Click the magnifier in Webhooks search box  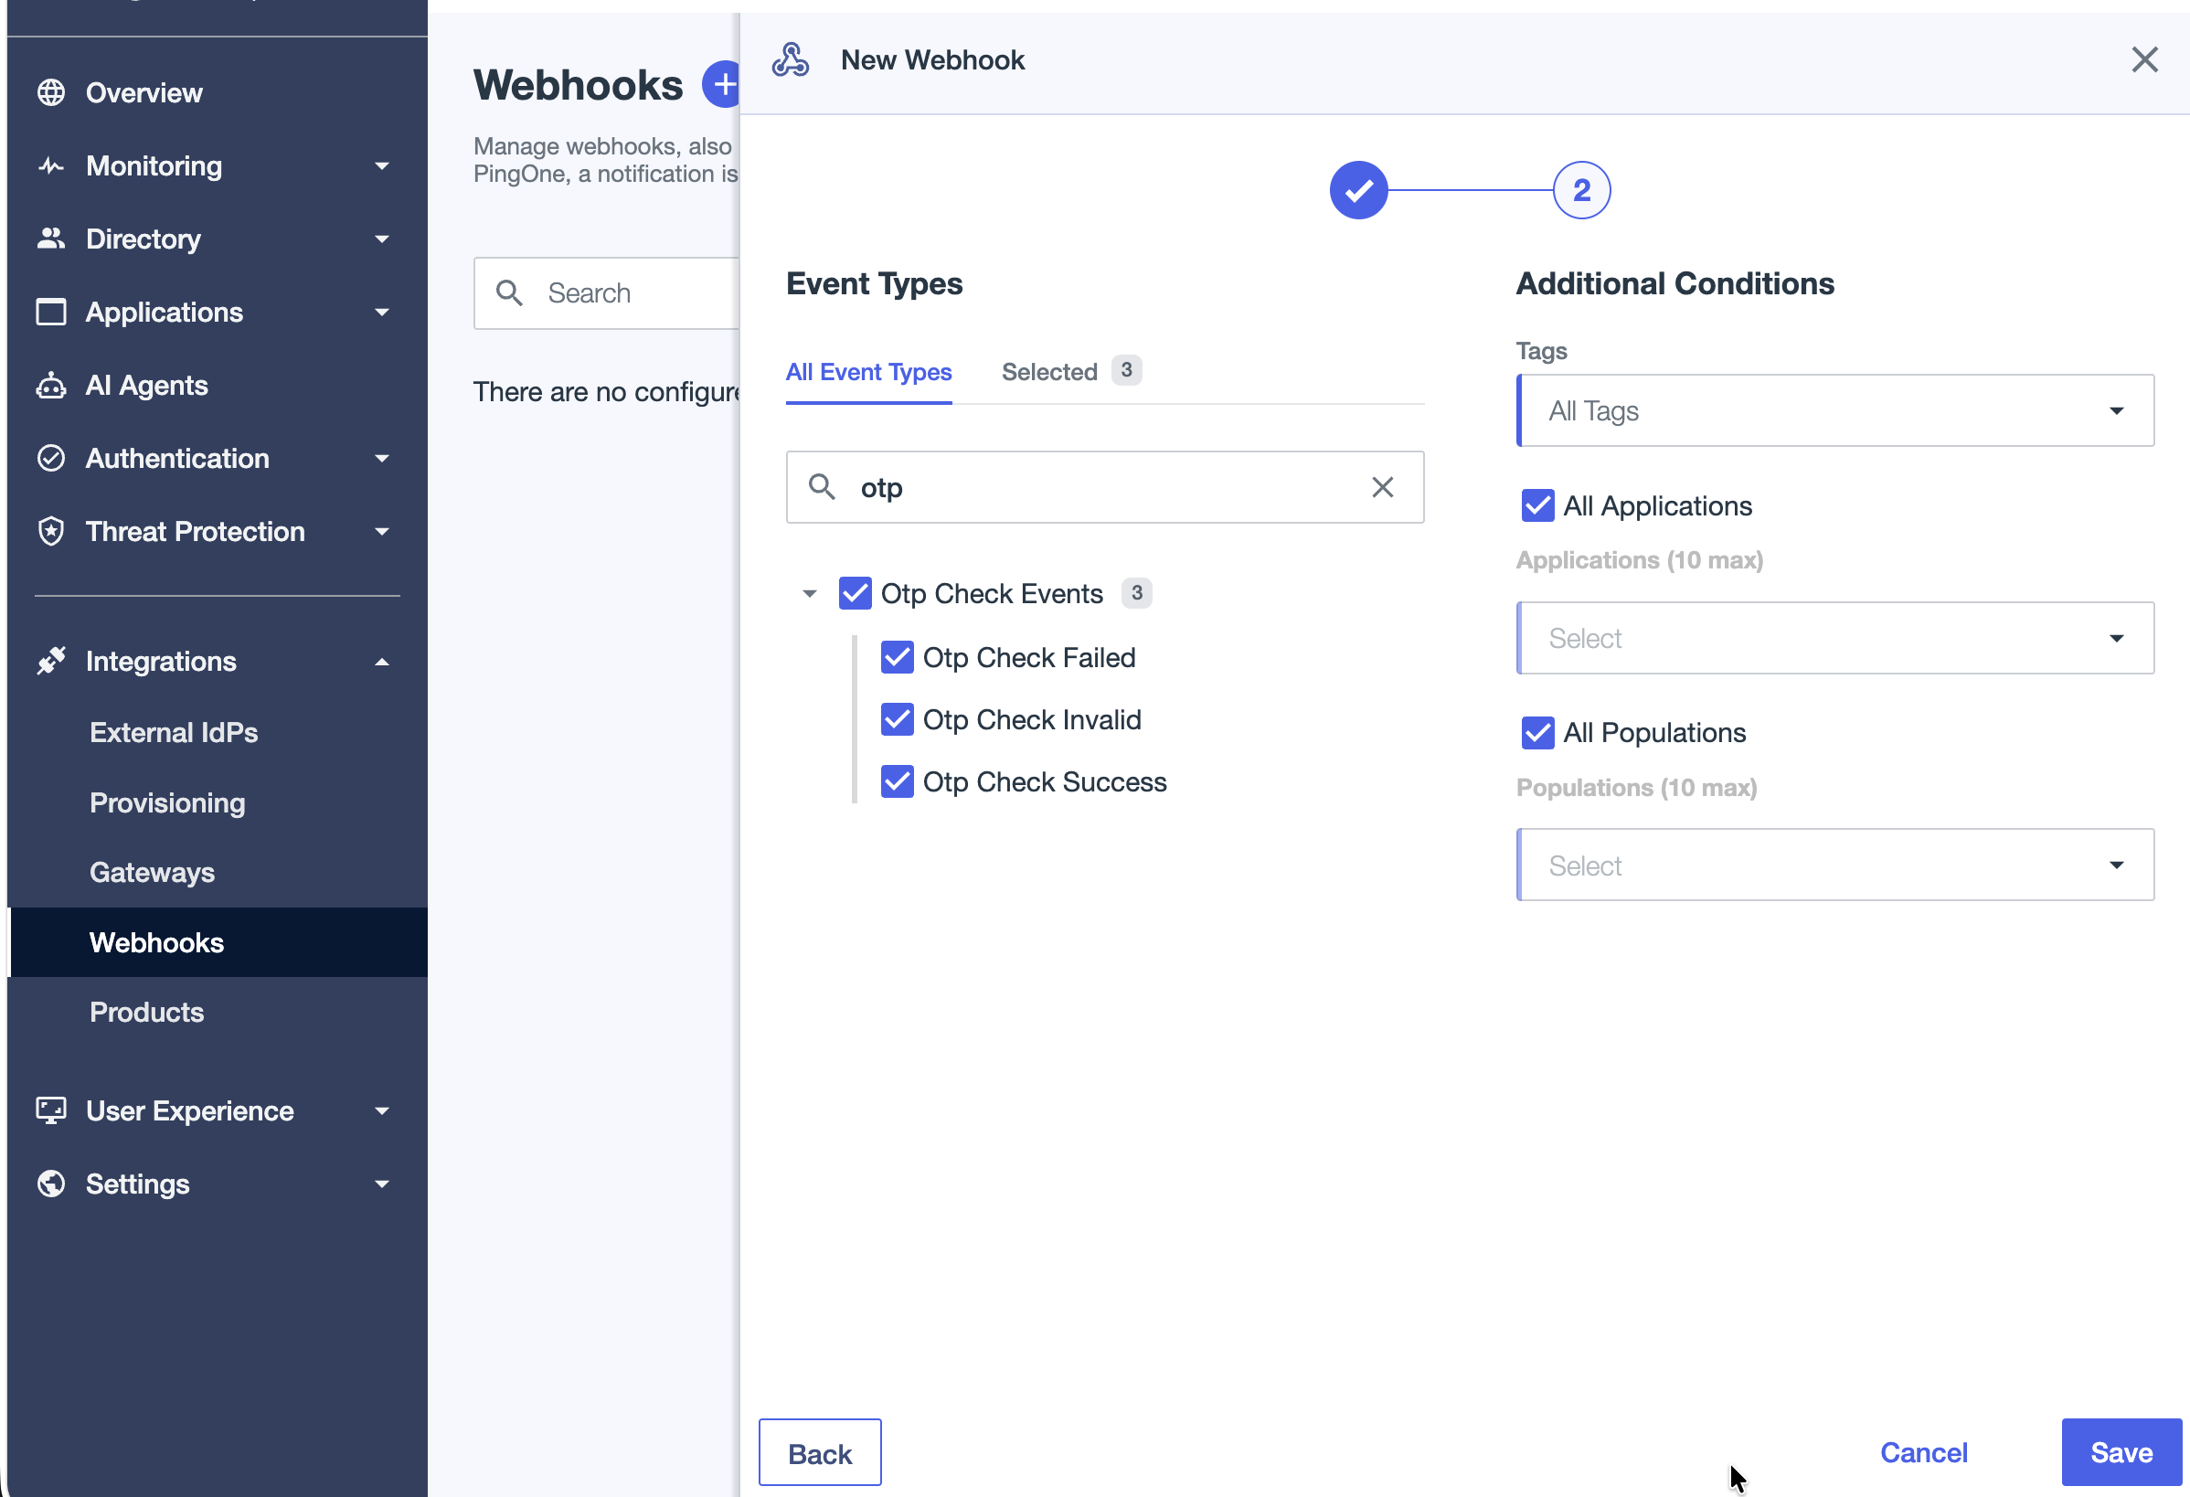(510, 293)
